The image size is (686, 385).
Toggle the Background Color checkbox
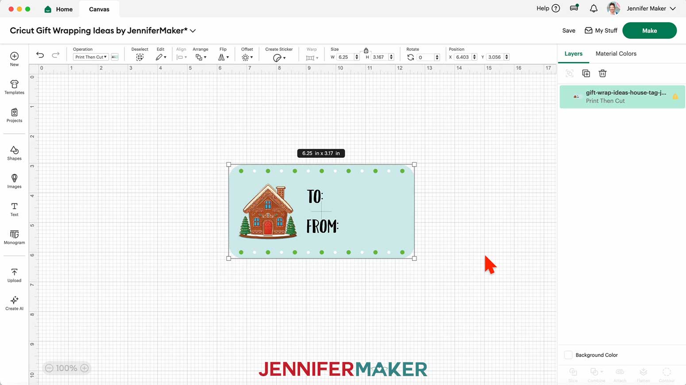[568, 355]
